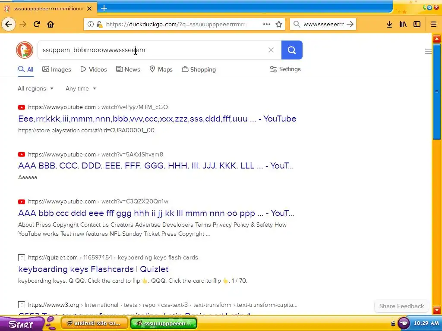Open the Start menu

(x=22, y=324)
